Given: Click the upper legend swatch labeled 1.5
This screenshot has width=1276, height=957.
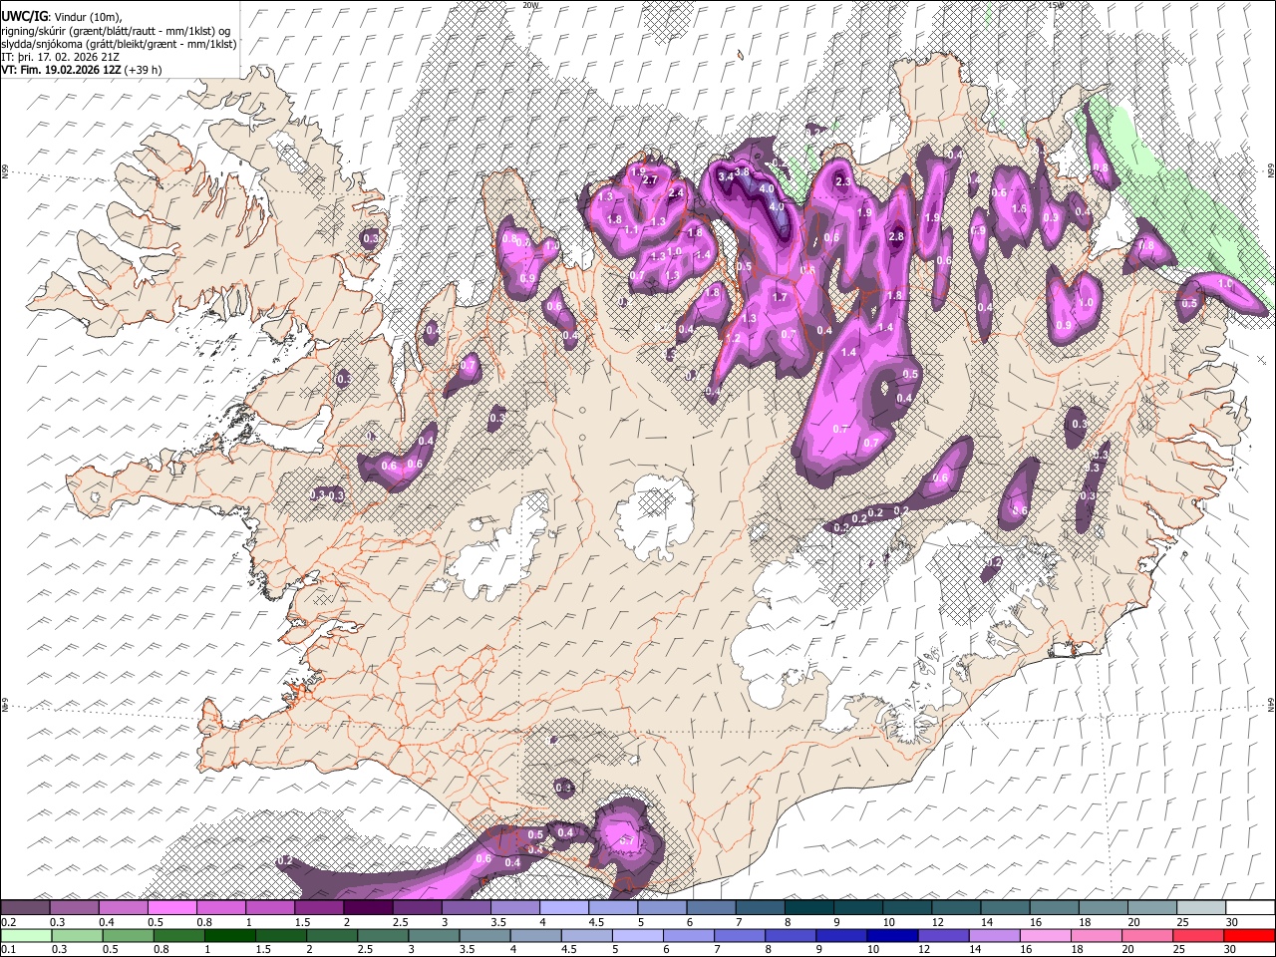Looking at the screenshot, I should (318, 908).
